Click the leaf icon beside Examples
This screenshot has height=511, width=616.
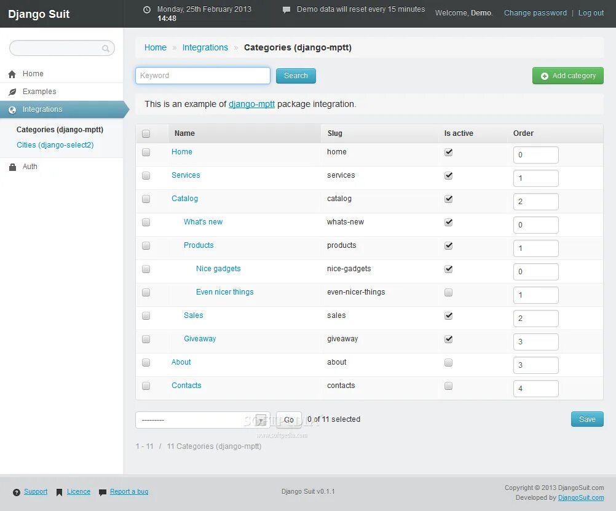point(12,92)
